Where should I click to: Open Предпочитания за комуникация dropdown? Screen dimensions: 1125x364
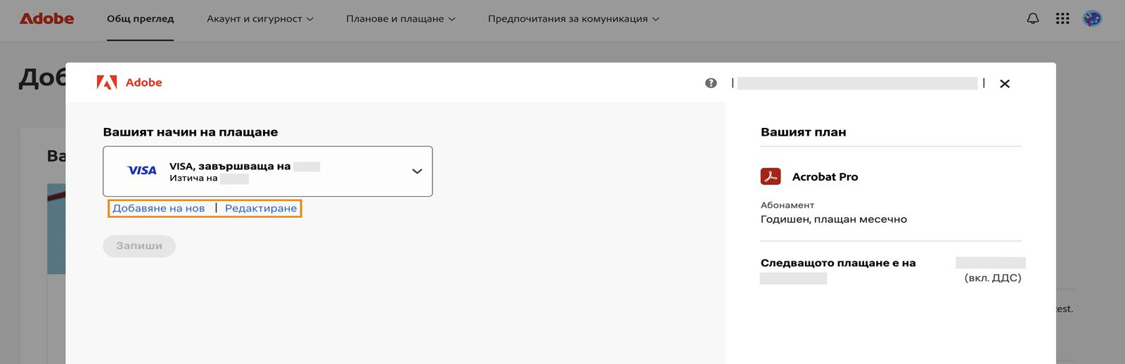(x=574, y=19)
